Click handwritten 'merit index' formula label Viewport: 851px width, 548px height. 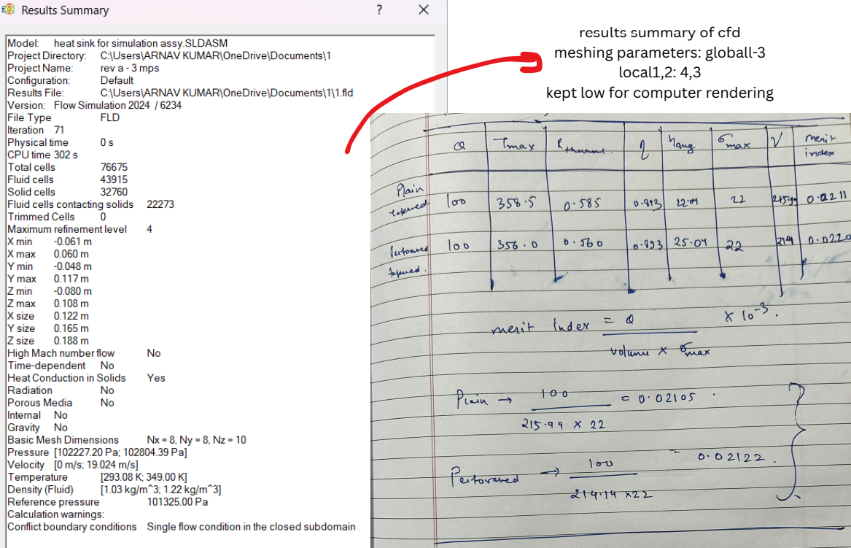(540, 326)
